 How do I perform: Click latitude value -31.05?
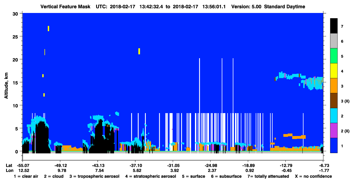[173, 165]
